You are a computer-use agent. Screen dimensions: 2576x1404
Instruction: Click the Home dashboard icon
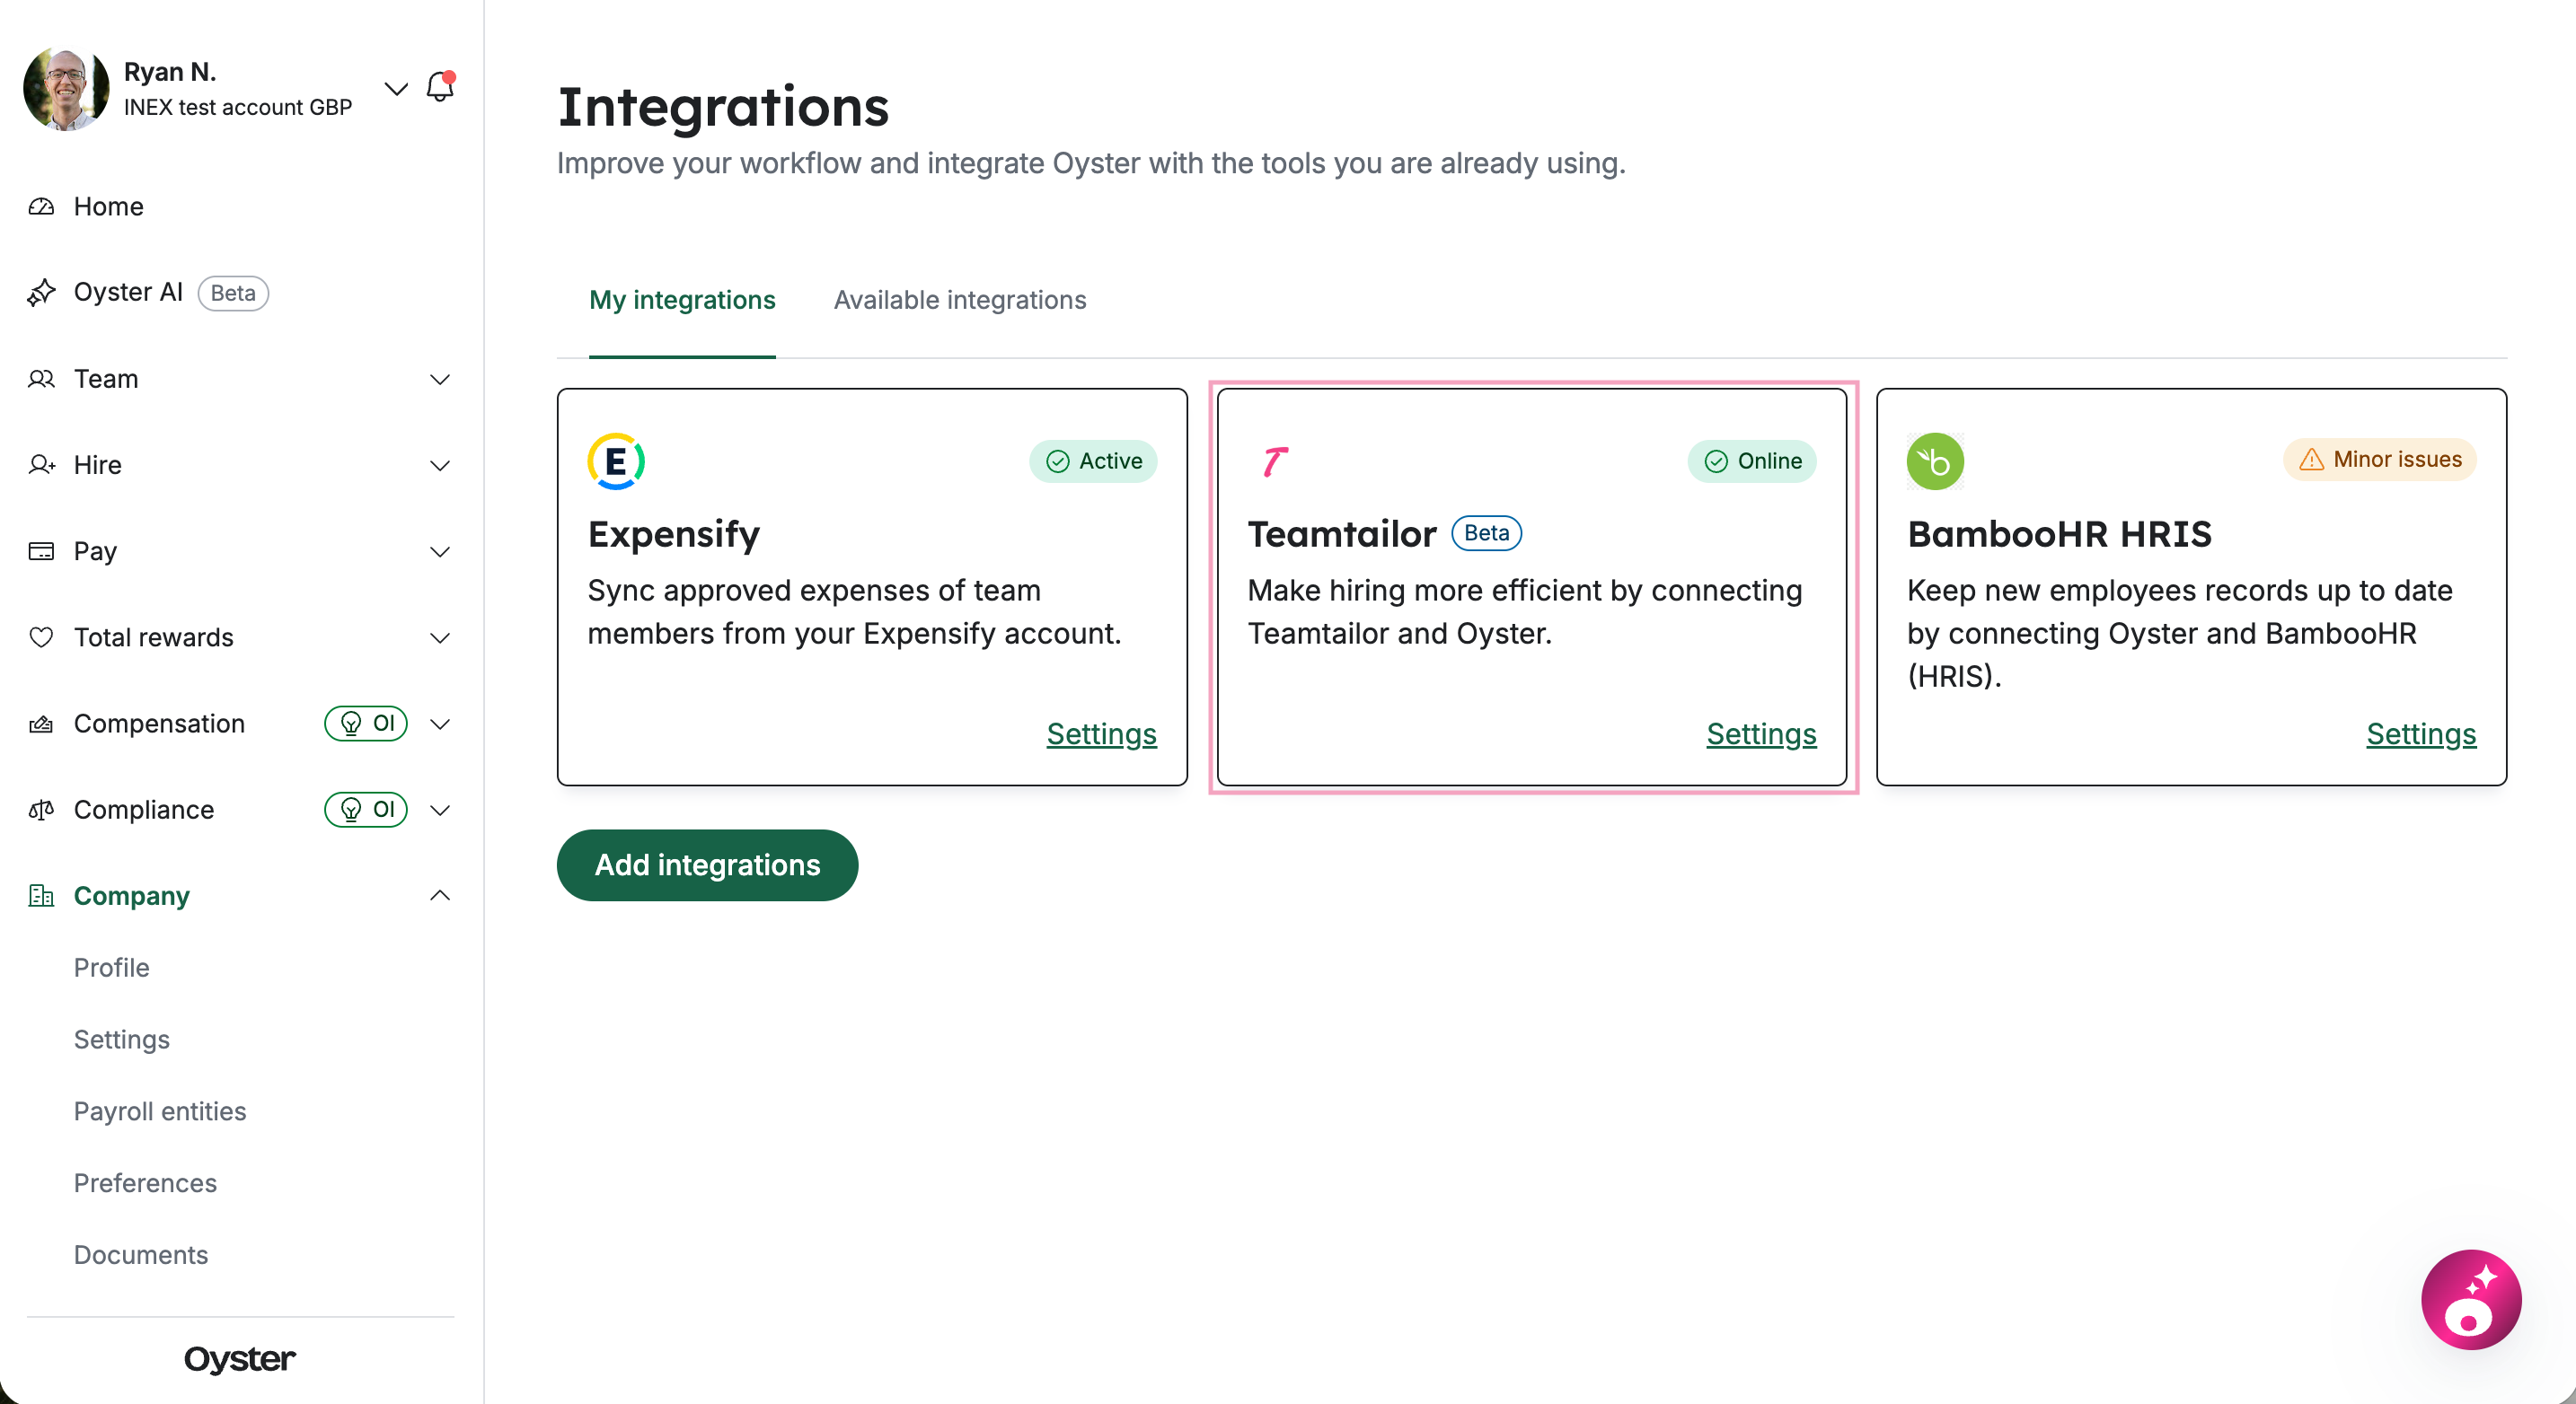coord(41,206)
